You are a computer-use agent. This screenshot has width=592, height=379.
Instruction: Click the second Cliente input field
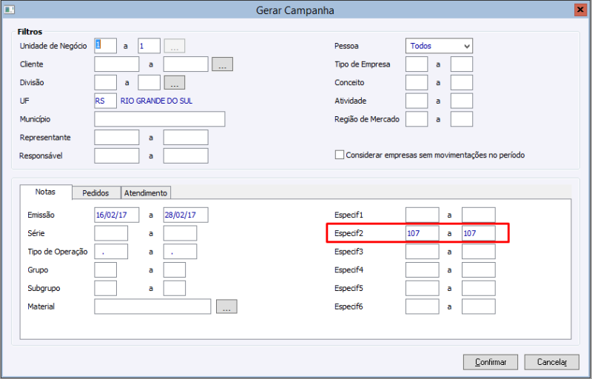click(x=186, y=64)
